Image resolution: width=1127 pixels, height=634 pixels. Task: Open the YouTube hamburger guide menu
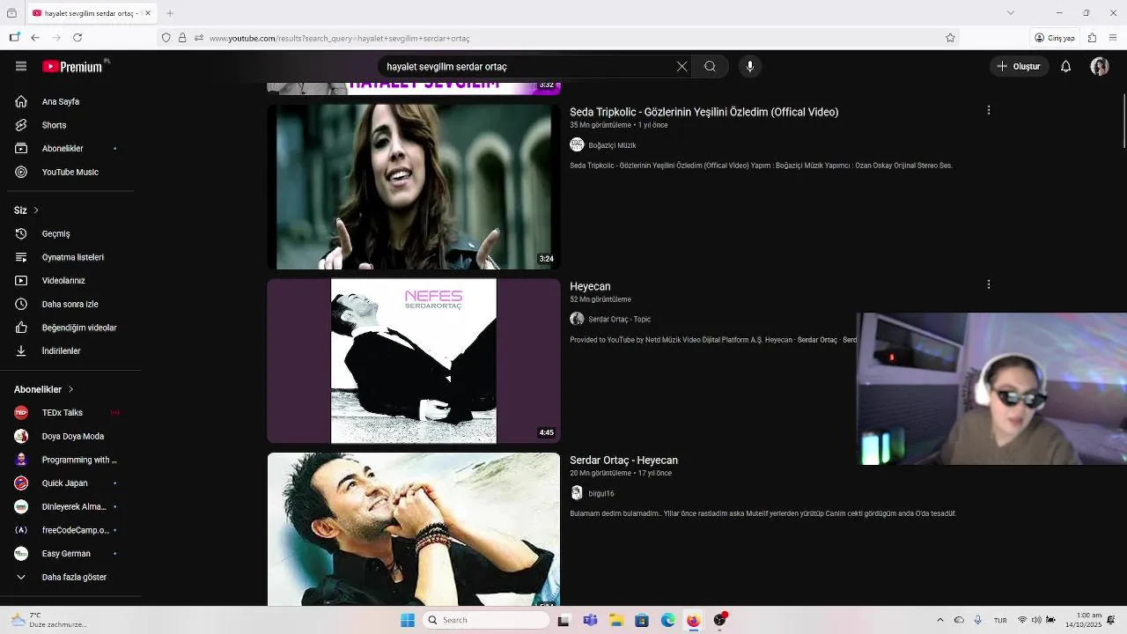coord(21,66)
